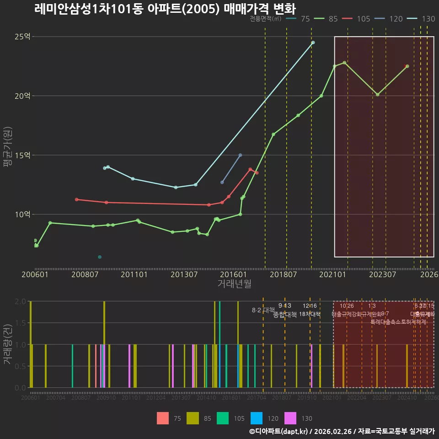Click the 130 line's highest point near 25억
The height and width of the screenshot is (439, 439).
pyautogui.click(x=313, y=43)
